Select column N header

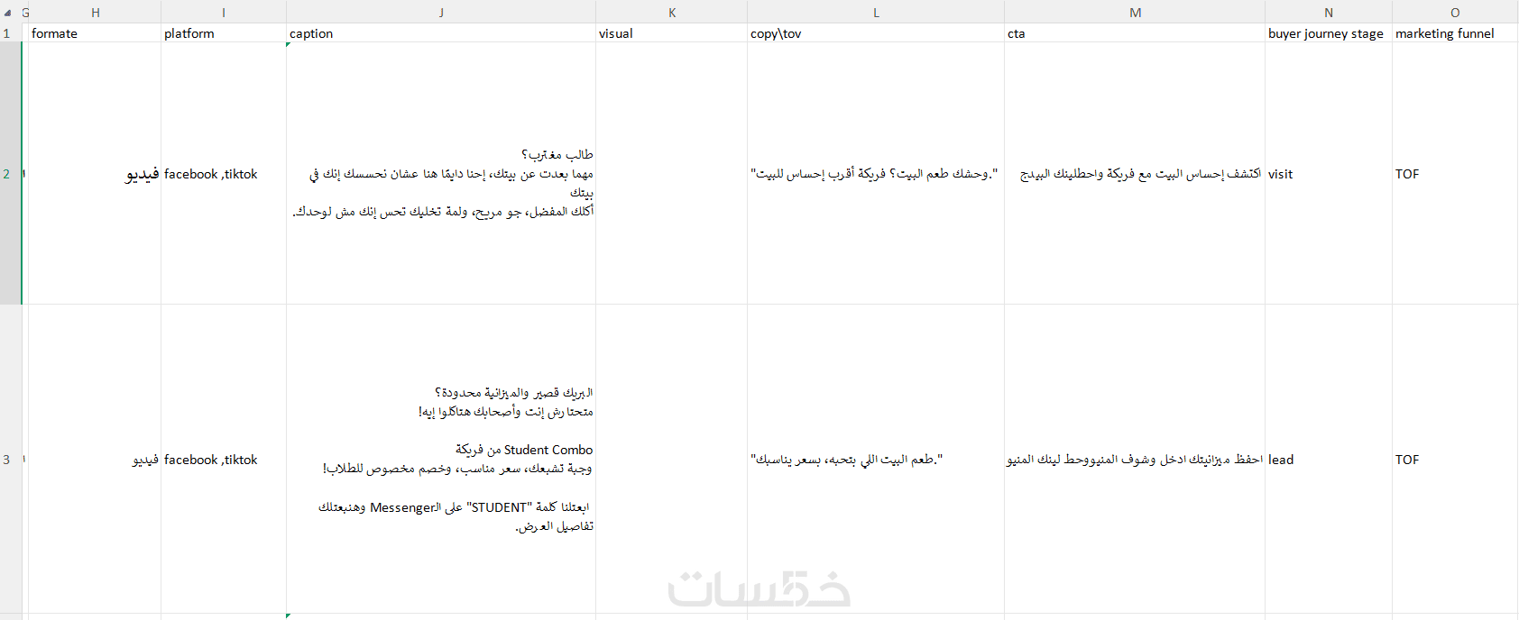pyautogui.click(x=1329, y=13)
